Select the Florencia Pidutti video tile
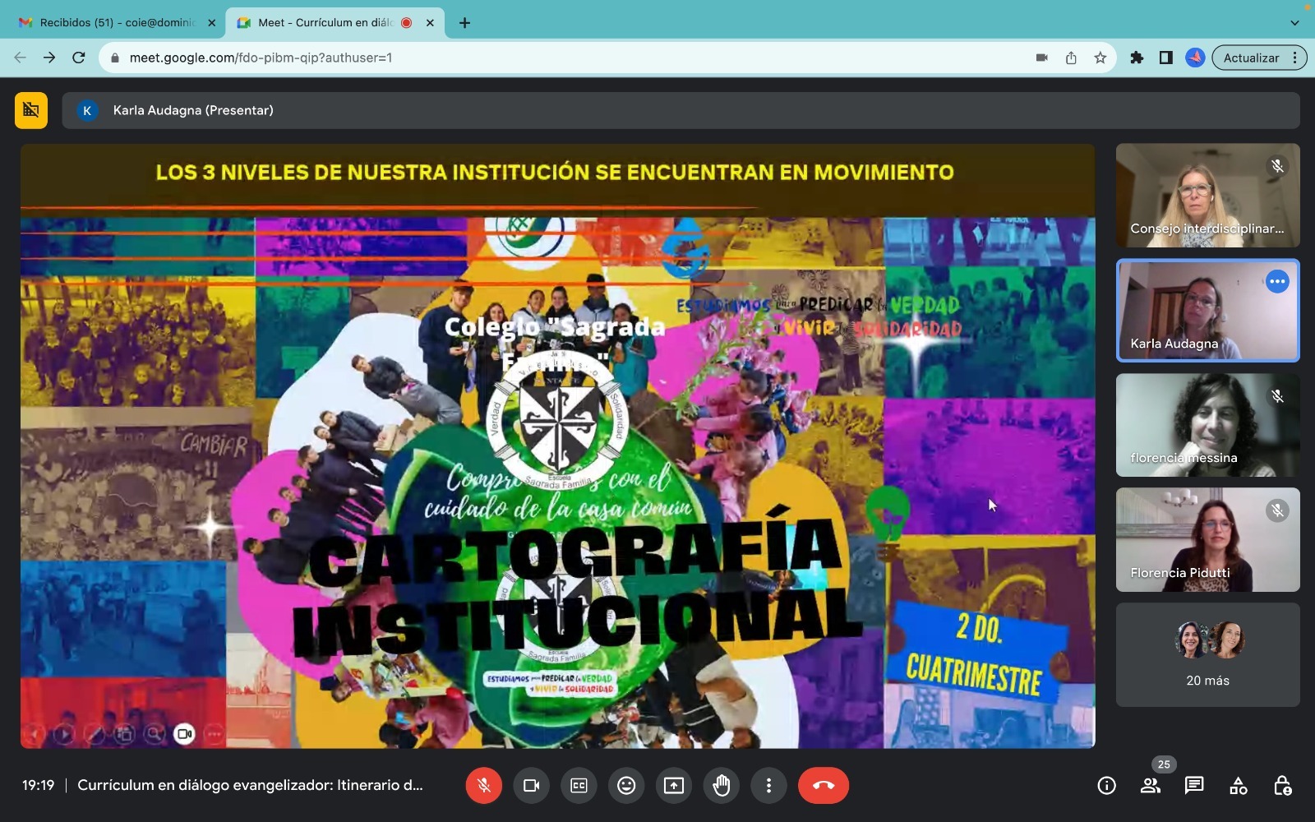Viewport: 1315px width, 822px height. click(x=1207, y=540)
